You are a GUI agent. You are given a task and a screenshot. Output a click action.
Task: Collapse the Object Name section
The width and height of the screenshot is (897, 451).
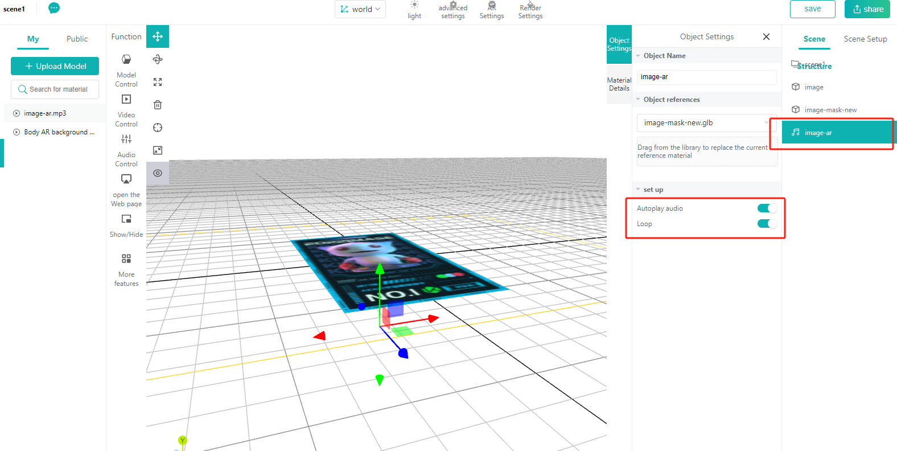(x=638, y=56)
